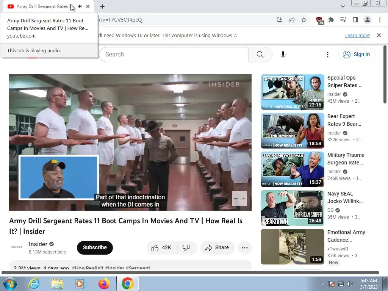Click the Insider watermark in the video
The width and height of the screenshot is (388, 291).
pyautogui.click(x=239, y=199)
